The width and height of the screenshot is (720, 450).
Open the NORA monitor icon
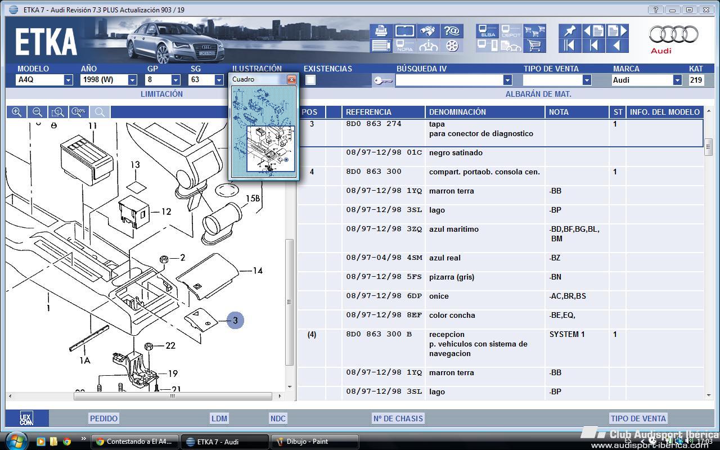coord(405,46)
